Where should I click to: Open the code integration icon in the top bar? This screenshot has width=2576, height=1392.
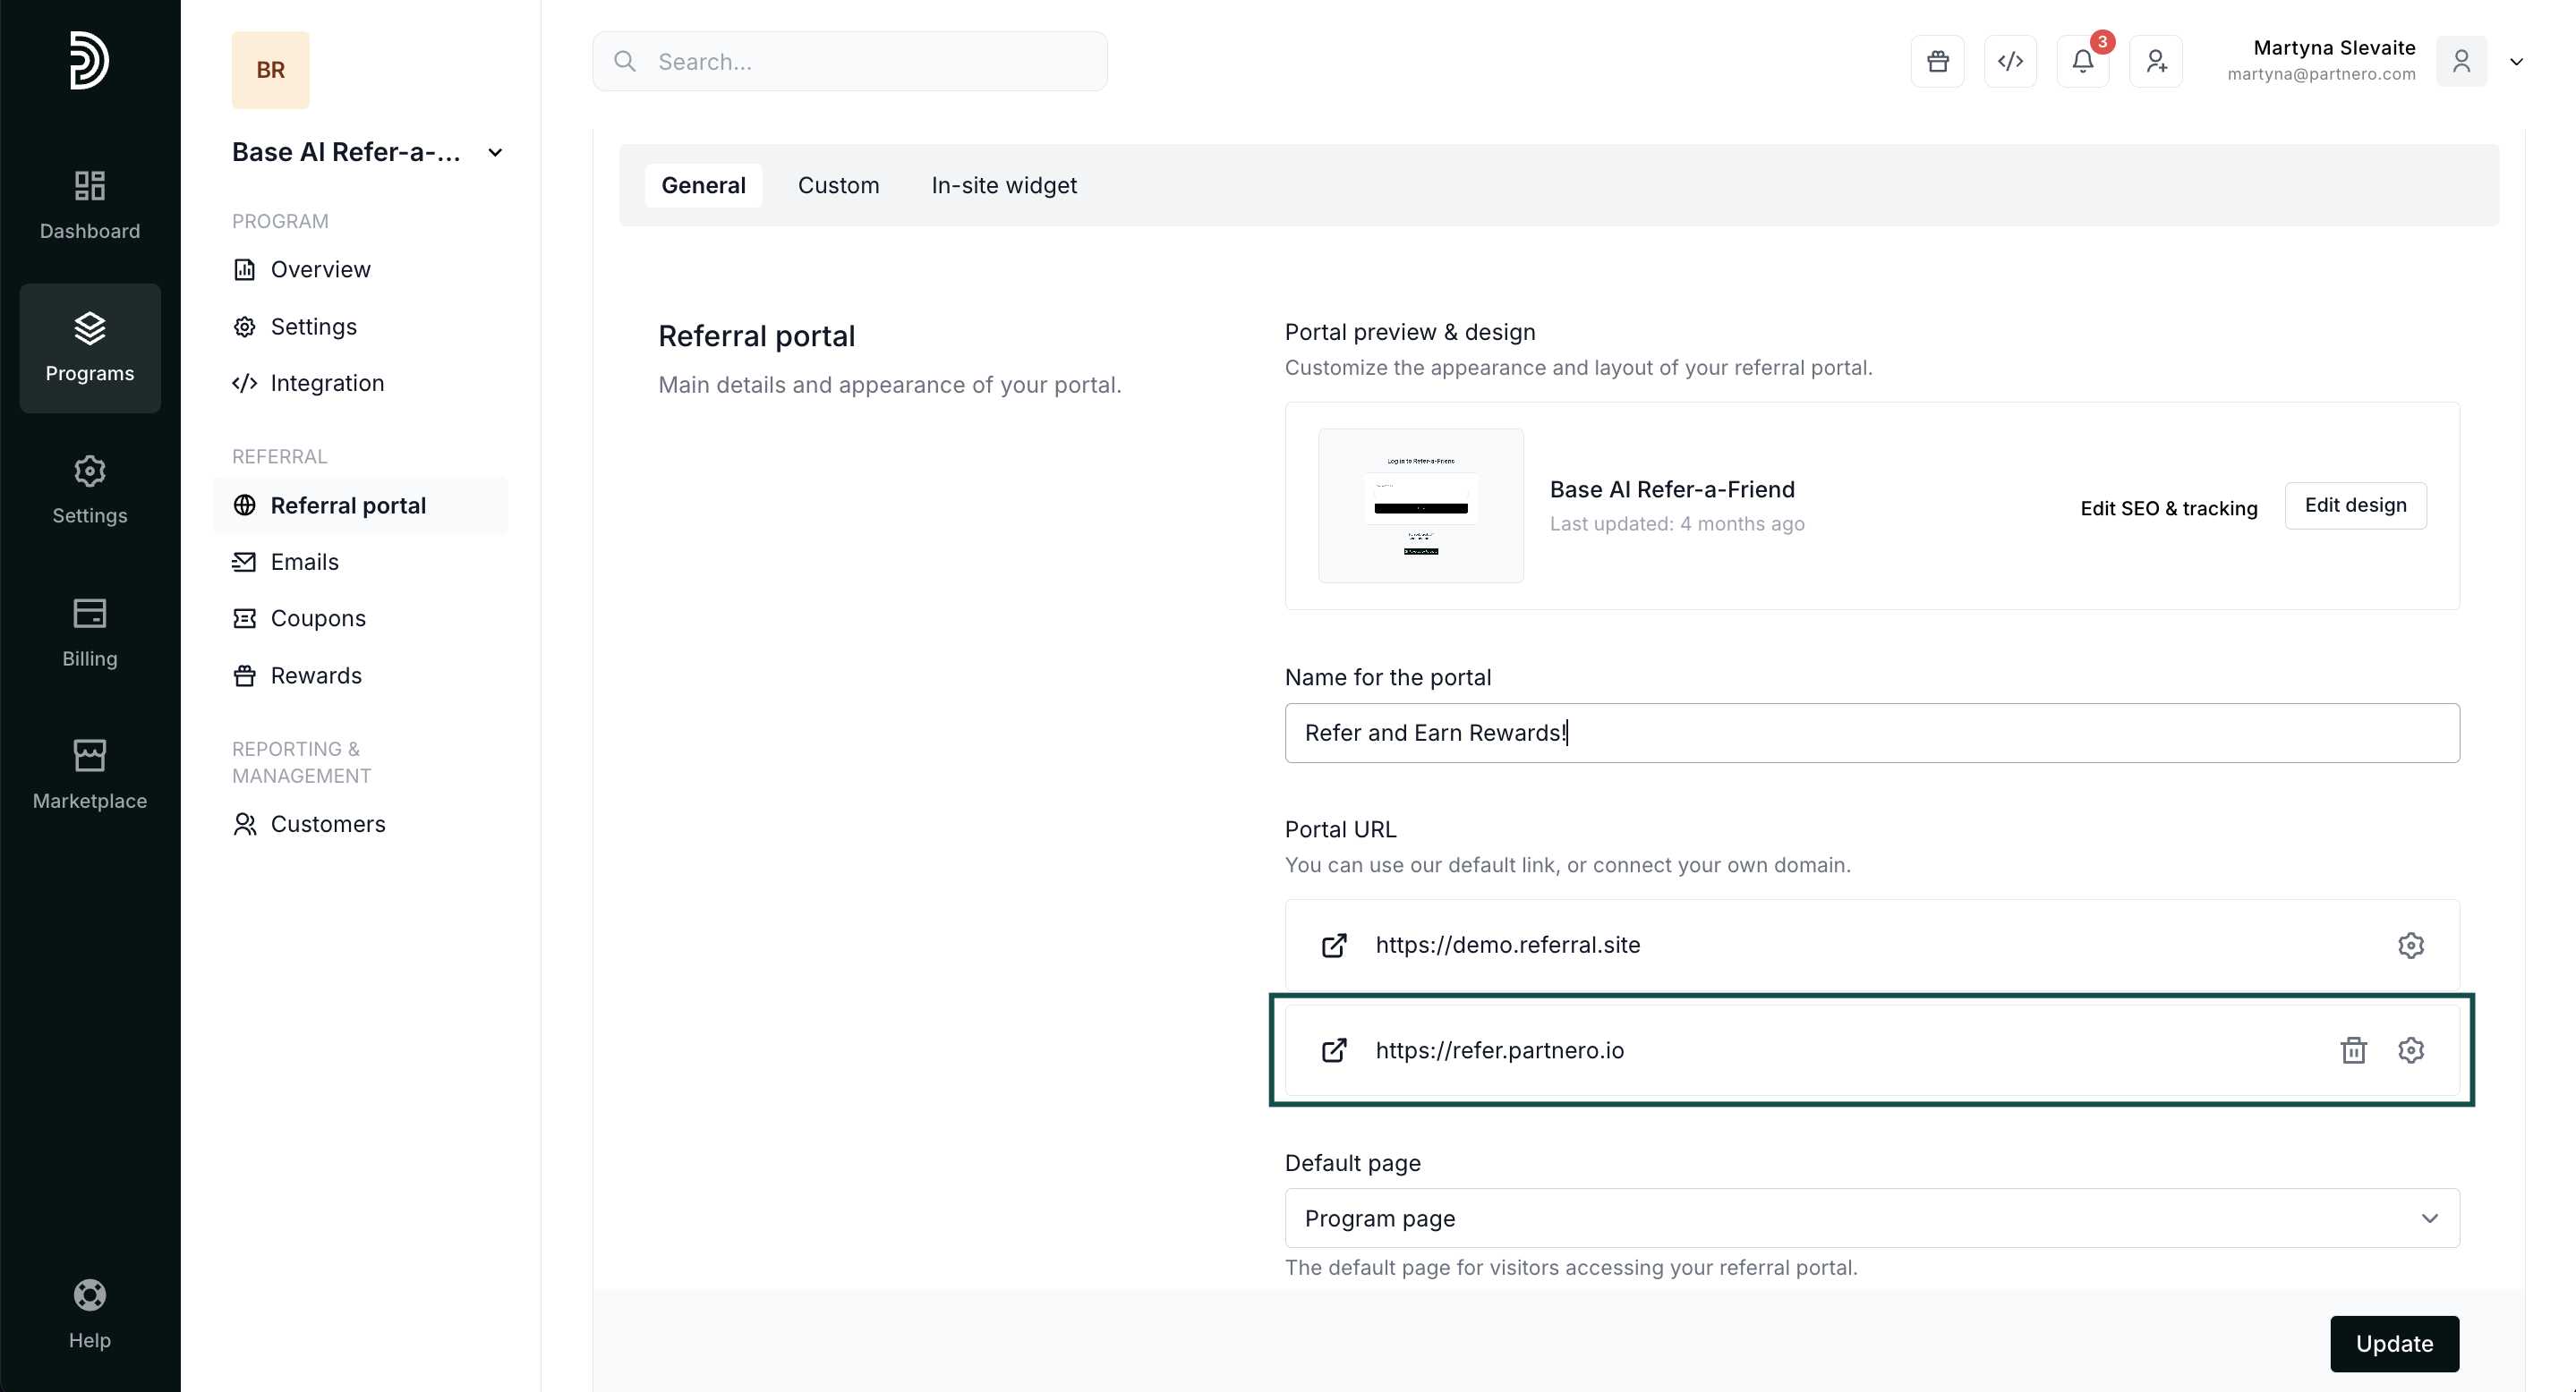click(x=2010, y=62)
